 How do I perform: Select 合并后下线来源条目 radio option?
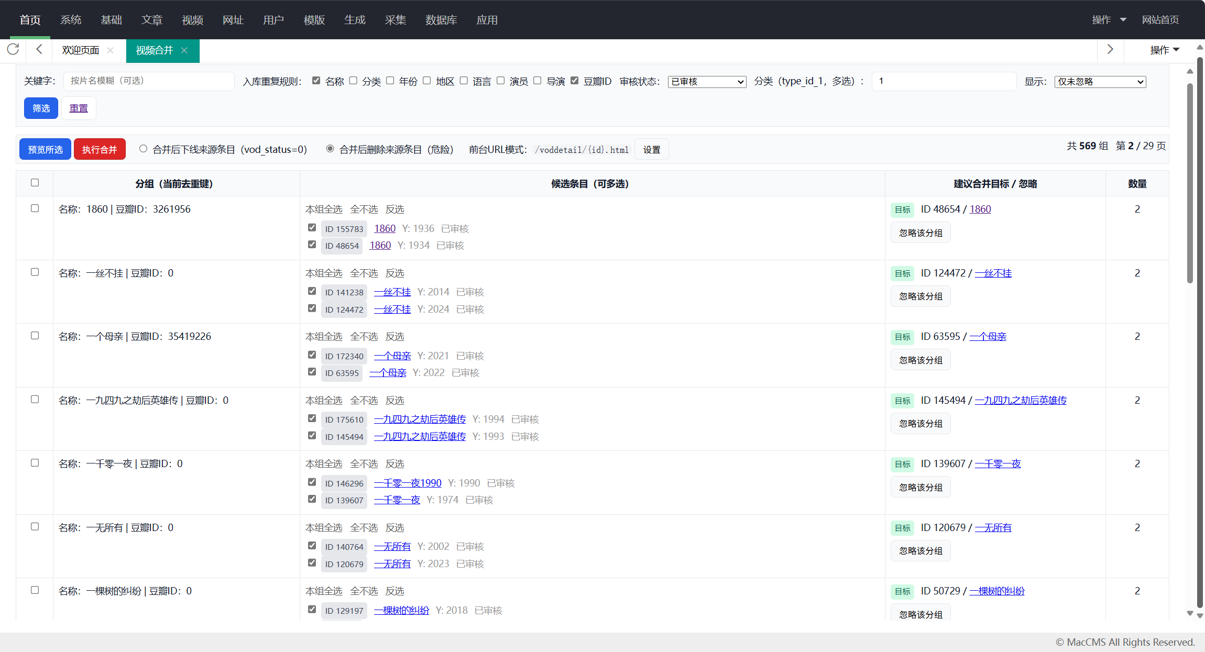pyautogui.click(x=143, y=149)
